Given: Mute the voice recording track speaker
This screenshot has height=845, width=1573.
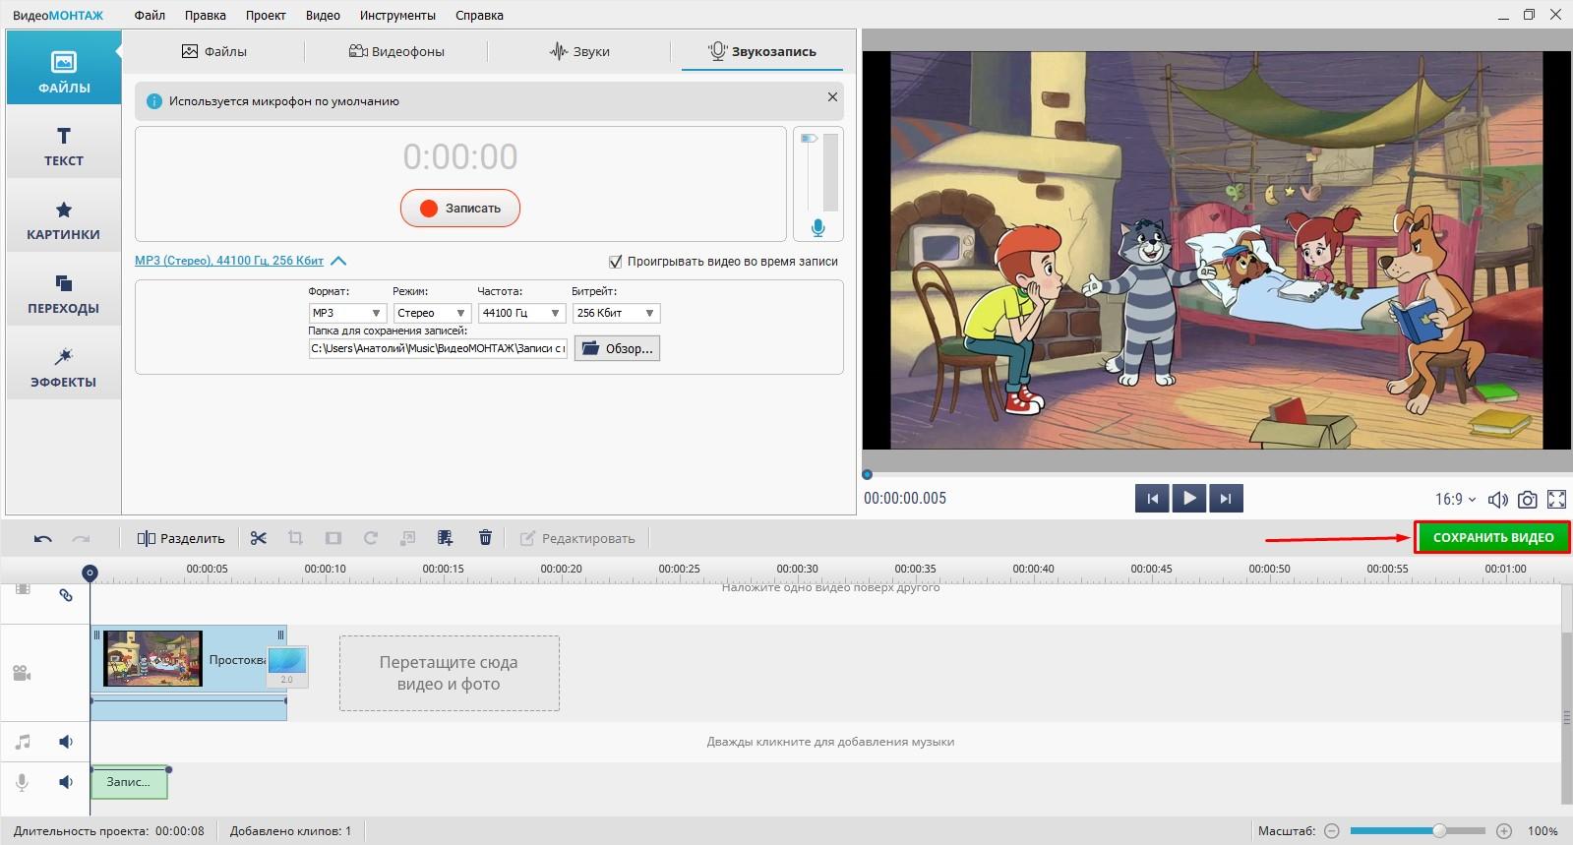Looking at the screenshot, I should pyautogui.click(x=66, y=782).
